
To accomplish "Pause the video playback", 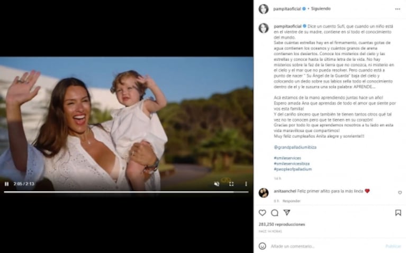I will 7,184.
